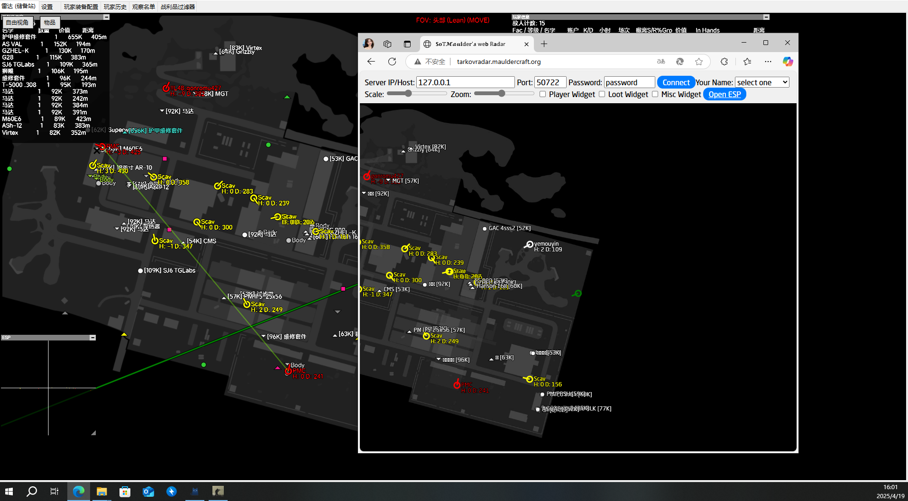908x501 pixels.
Task: Open Outlook from the taskbar
Action: point(148,492)
